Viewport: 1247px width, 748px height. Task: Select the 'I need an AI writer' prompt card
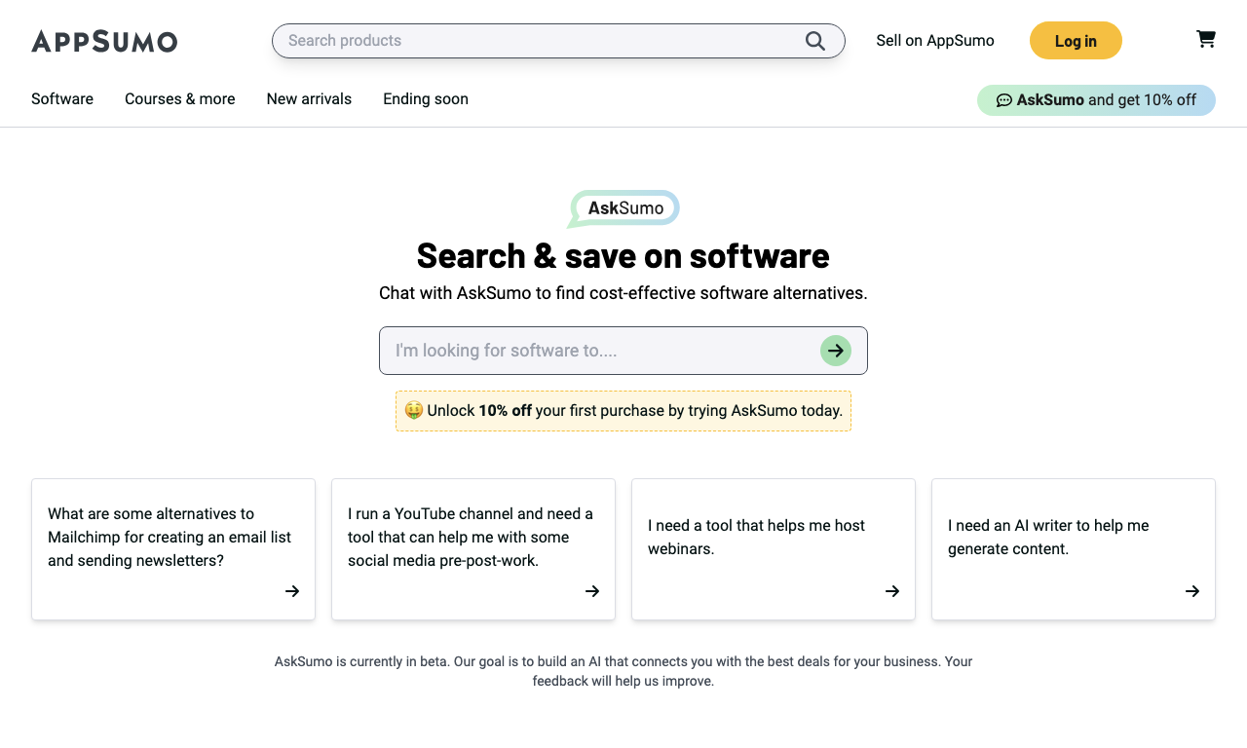click(1074, 549)
